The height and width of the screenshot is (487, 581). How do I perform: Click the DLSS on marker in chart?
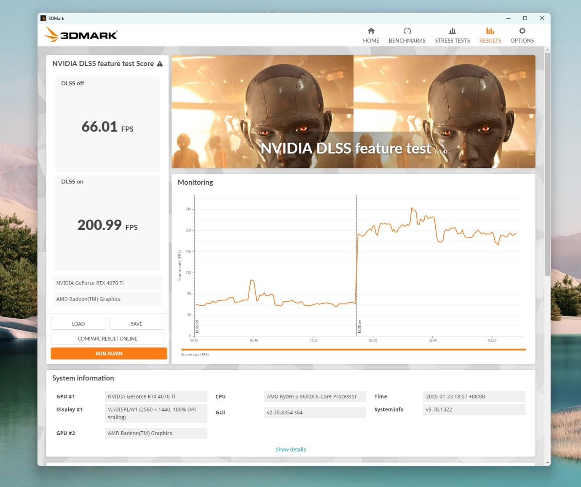[359, 326]
